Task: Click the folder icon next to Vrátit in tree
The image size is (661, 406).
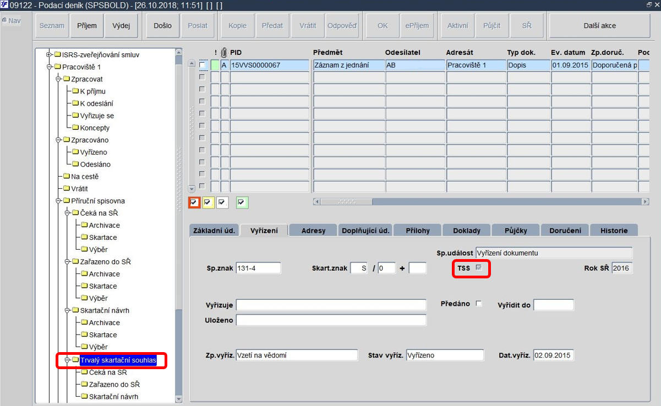Action: [x=67, y=189]
